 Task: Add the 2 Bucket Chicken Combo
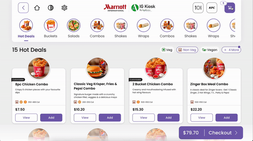(168, 117)
